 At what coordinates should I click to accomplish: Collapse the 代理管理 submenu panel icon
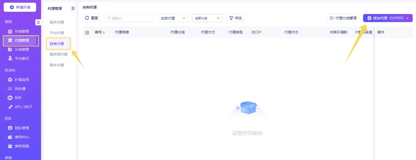point(73,8)
